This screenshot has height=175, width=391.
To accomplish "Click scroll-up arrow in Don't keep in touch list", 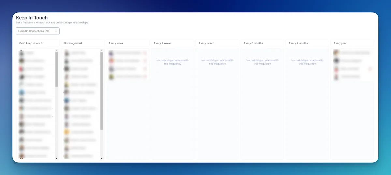I will click(57, 51).
